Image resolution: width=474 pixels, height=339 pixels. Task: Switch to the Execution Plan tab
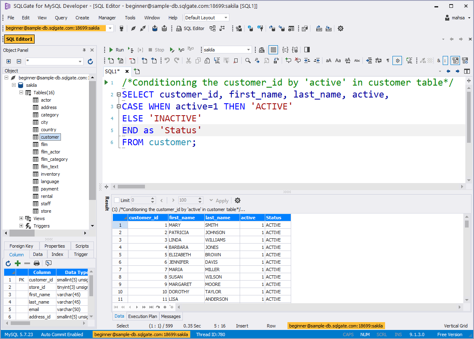click(x=142, y=316)
